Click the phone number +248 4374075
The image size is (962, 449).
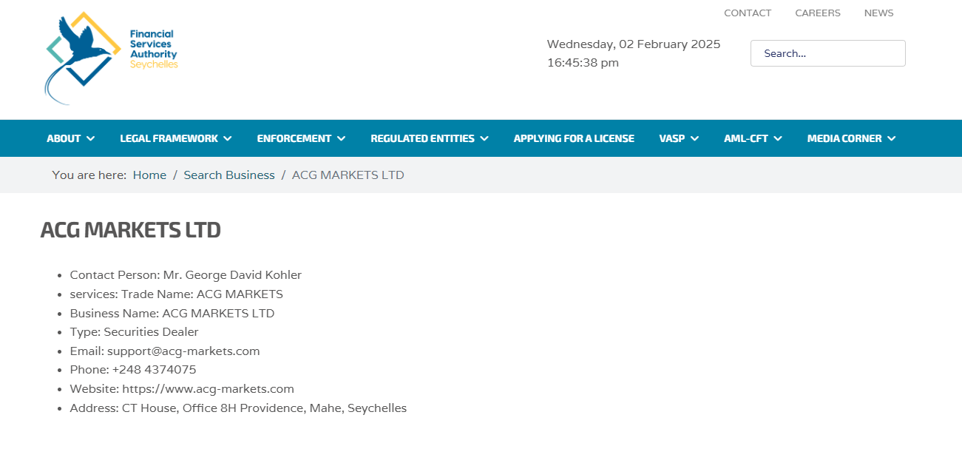pyautogui.click(x=154, y=370)
